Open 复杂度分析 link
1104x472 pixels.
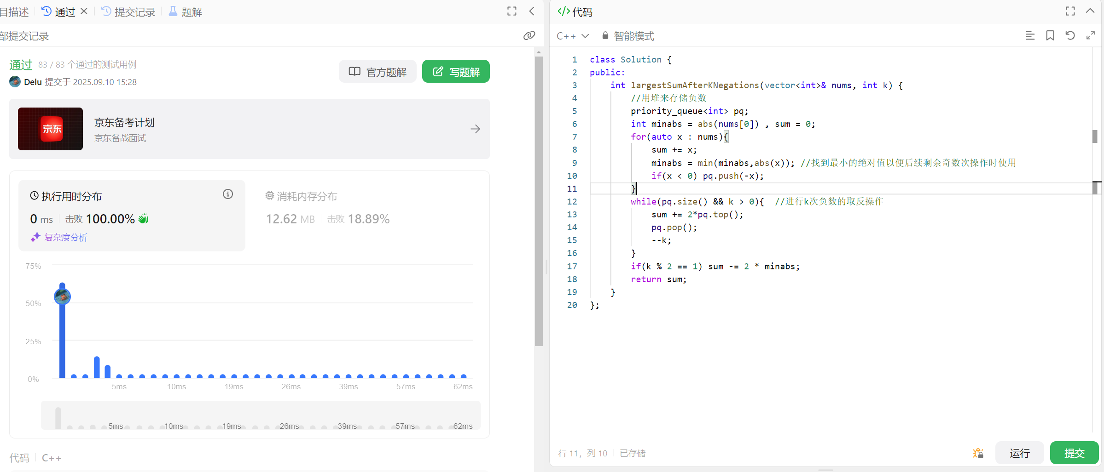coord(59,237)
